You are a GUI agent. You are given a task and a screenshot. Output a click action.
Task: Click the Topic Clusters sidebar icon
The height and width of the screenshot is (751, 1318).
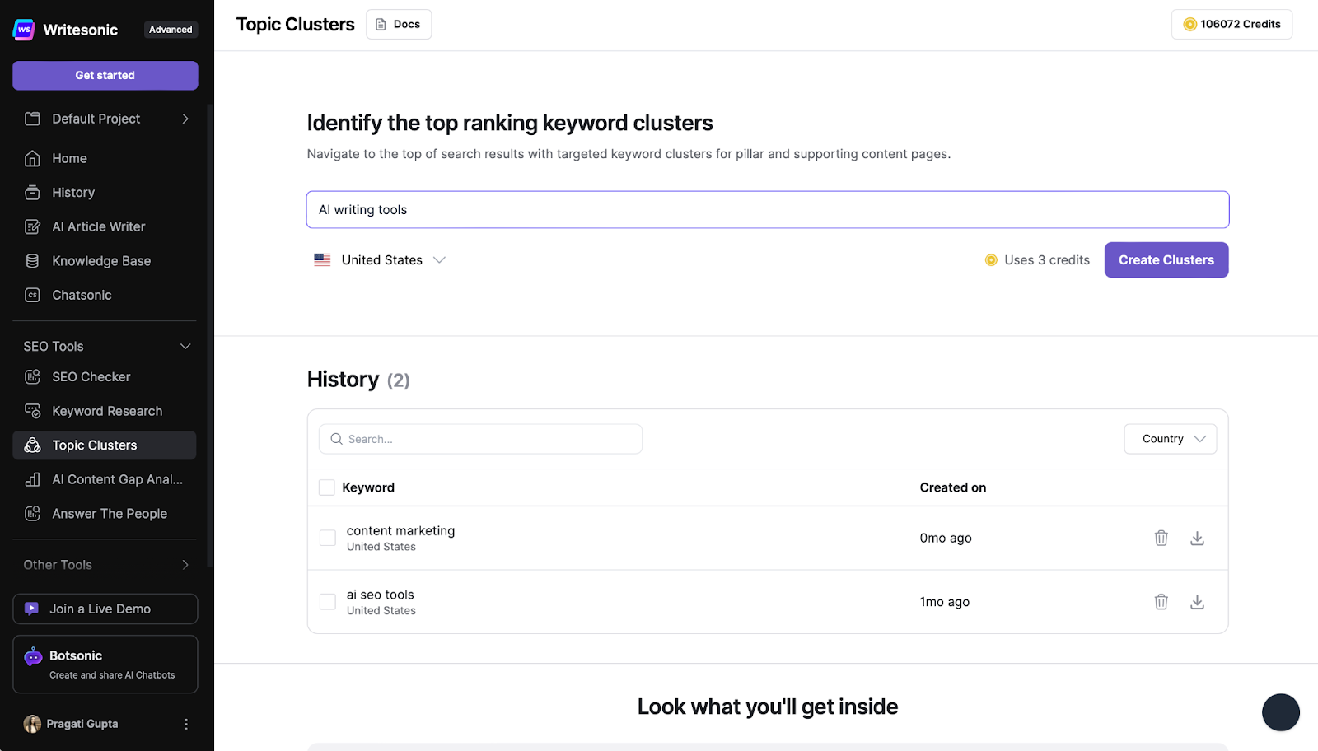pos(33,445)
